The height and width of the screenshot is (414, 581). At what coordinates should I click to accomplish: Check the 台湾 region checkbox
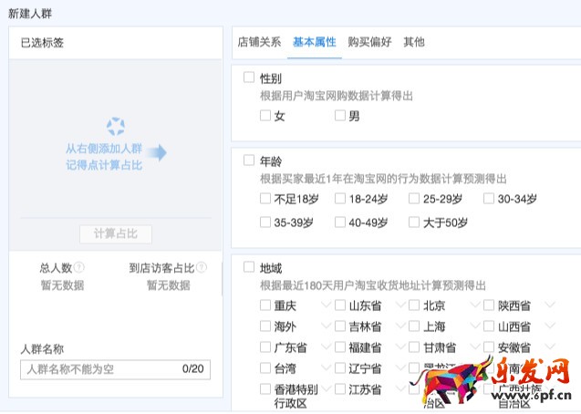pyautogui.click(x=265, y=368)
